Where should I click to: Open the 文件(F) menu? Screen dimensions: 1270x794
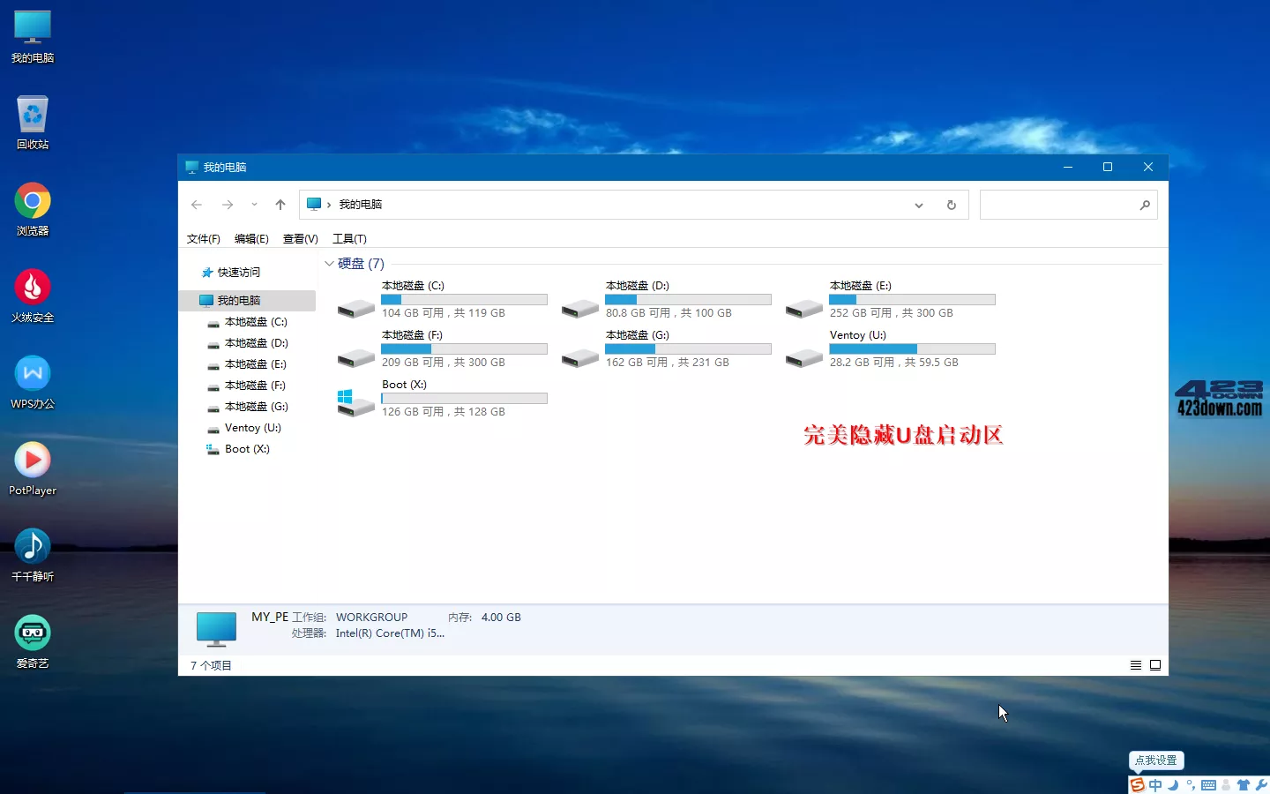pos(203,239)
